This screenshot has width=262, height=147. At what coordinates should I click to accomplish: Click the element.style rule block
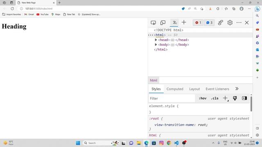pyautogui.click(x=199, y=109)
